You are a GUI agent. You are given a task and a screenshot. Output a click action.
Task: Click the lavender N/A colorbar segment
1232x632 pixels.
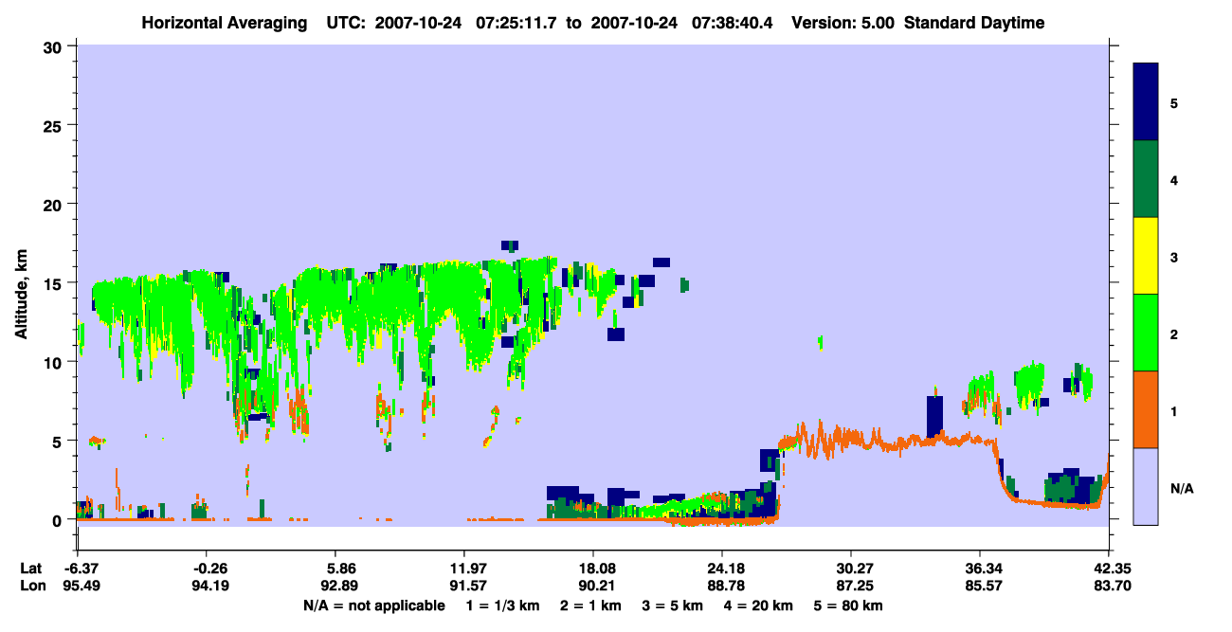tap(1146, 486)
